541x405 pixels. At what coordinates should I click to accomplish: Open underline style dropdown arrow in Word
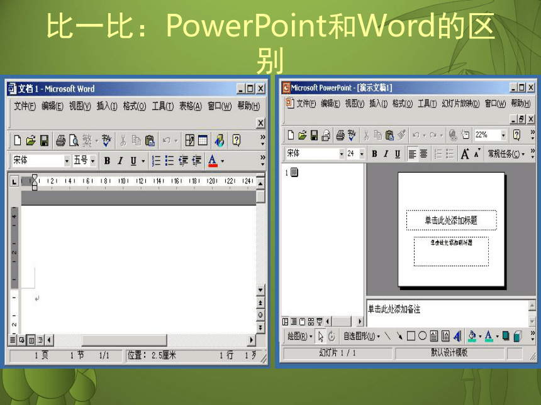[x=143, y=161]
